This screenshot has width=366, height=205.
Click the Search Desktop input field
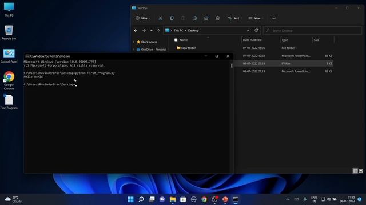[312, 30]
